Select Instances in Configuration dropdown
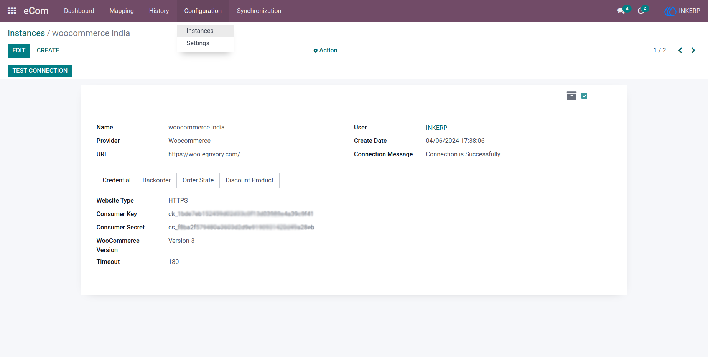This screenshot has width=708, height=357. pos(206,31)
